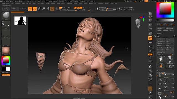Toggle the Xyz rotation mode button
The width and height of the screenshot is (177, 99).
point(150,54)
